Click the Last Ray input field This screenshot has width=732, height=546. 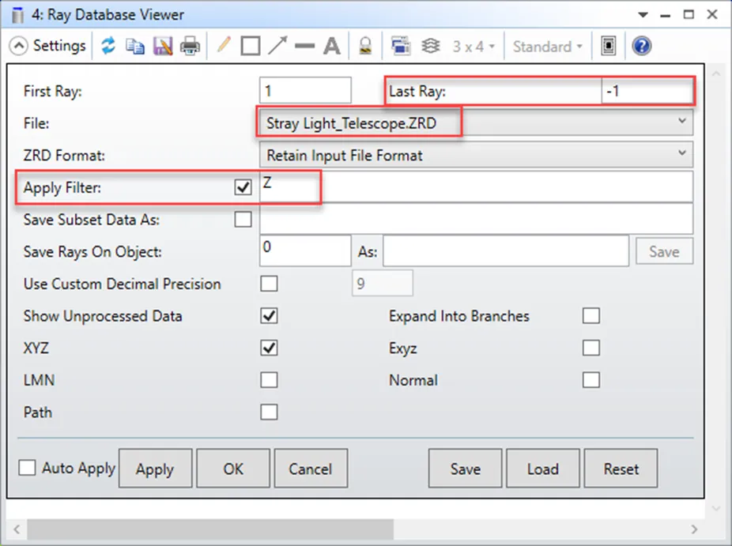[x=646, y=91]
